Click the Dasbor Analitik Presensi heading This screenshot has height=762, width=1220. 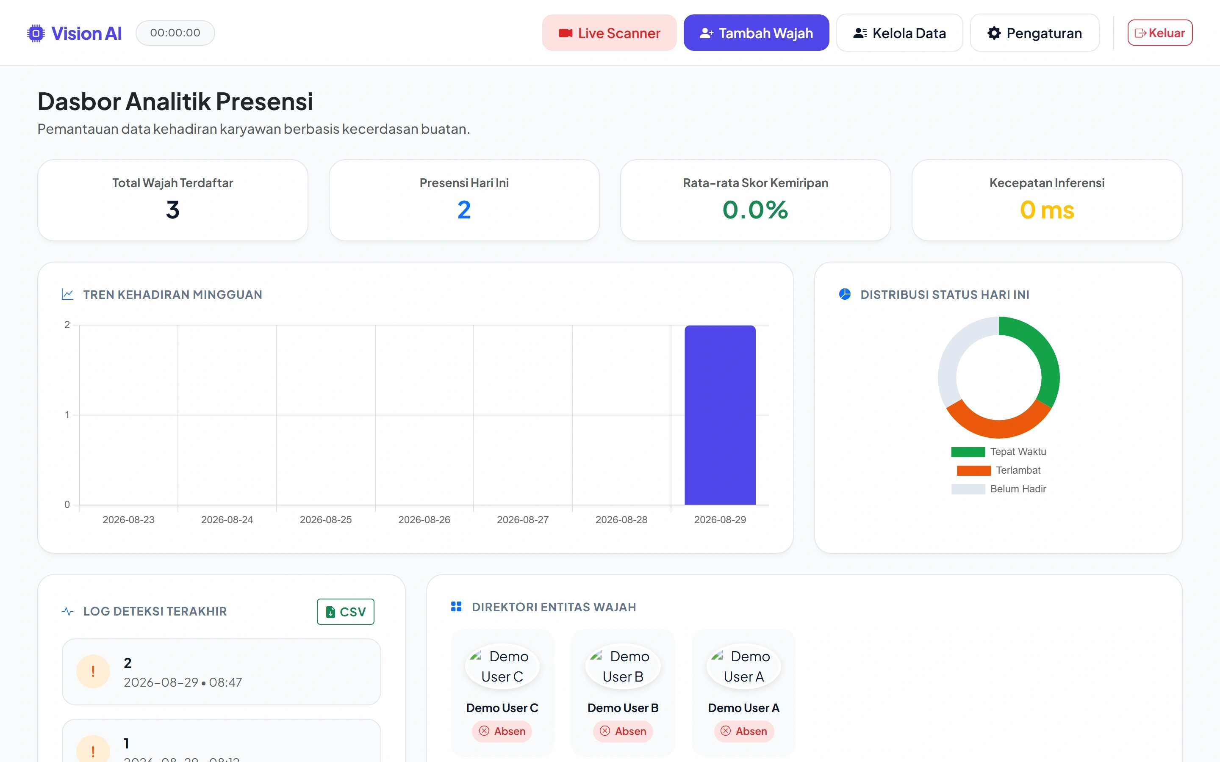(x=175, y=101)
